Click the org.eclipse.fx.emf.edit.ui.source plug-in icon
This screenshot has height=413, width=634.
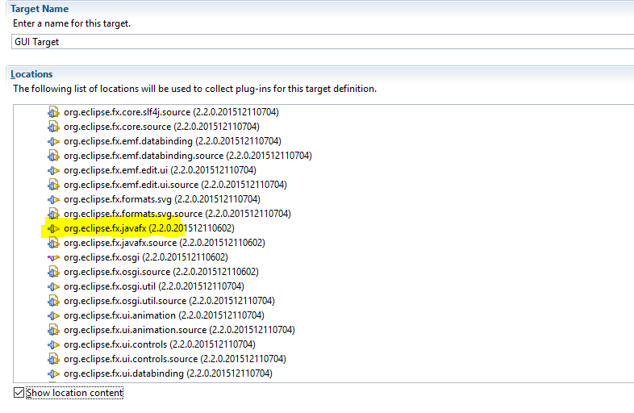53,185
